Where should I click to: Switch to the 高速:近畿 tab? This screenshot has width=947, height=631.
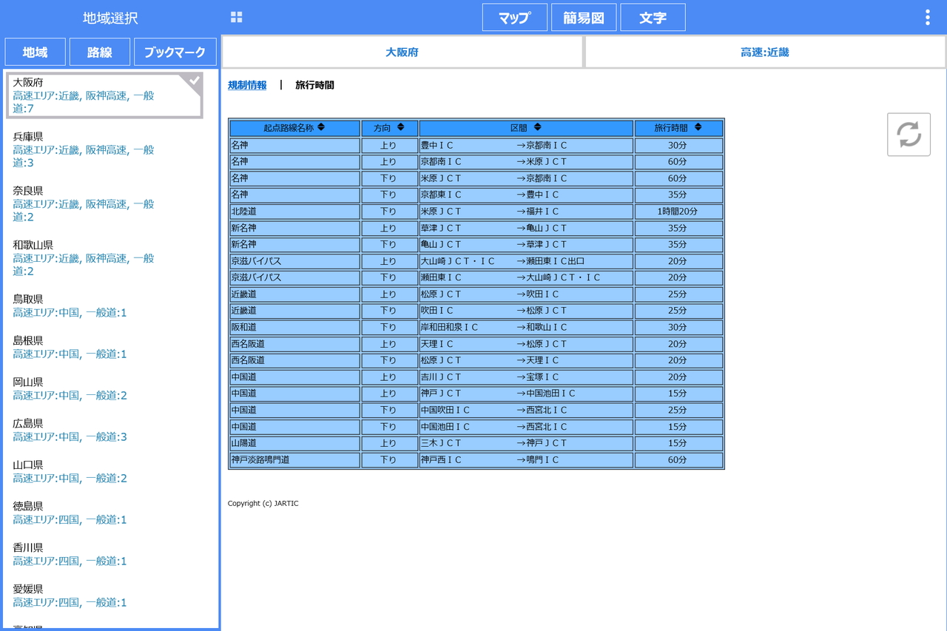764,52
